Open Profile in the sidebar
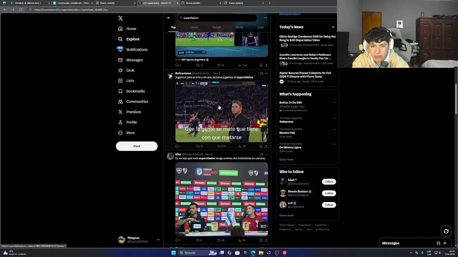458x257 pixels. [x=128, y=122]
